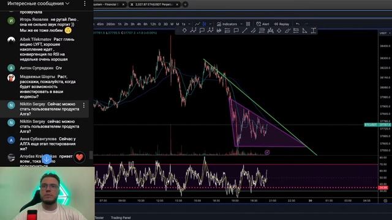Select the Игорь Яковлев username in the chat
Viewport: 392px width, 220px height.
pos(34,20)
